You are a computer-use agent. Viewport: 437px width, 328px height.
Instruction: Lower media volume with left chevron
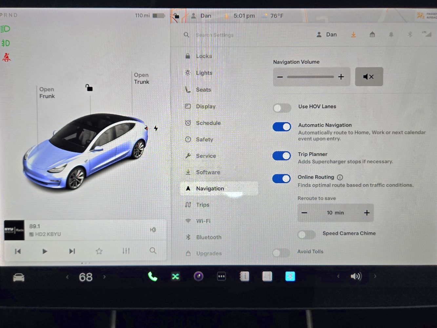coord(338,276)
